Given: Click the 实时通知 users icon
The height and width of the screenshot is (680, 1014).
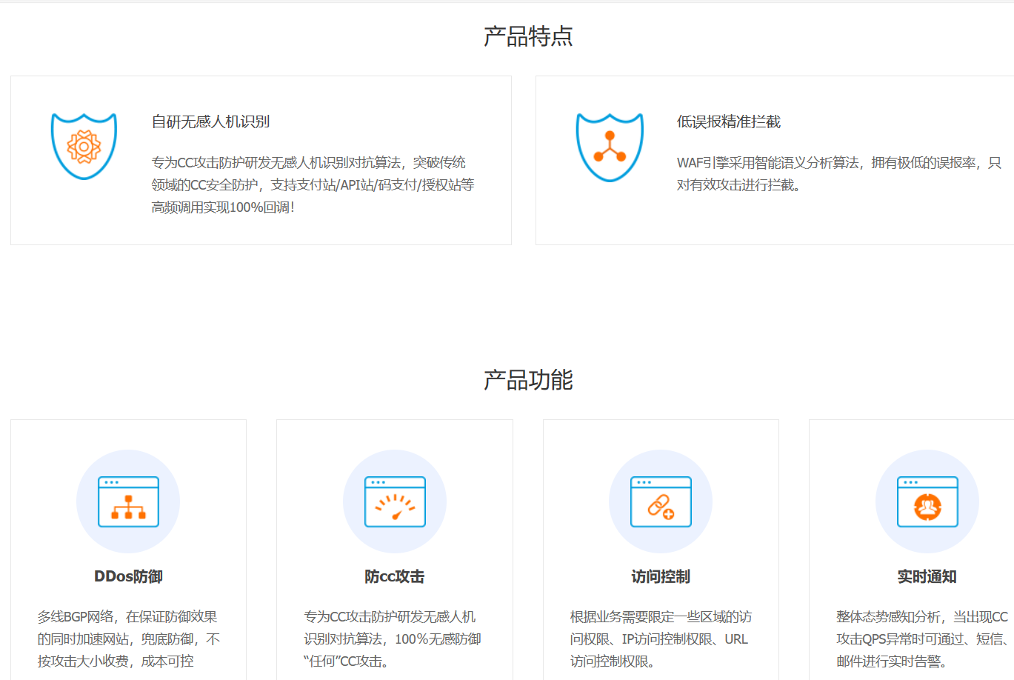Looking at the screenshot, I should [x=927, y=501].
